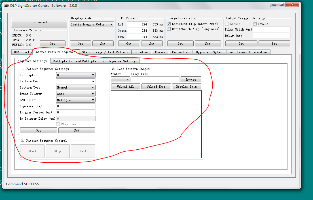Viewport: 313px width, 200px height.
Task: Click Get under Output Trigger Settings
Action: coord(241,44)
